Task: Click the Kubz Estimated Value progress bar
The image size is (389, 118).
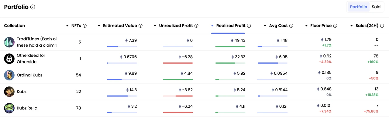Action: [x=122, y=96]
